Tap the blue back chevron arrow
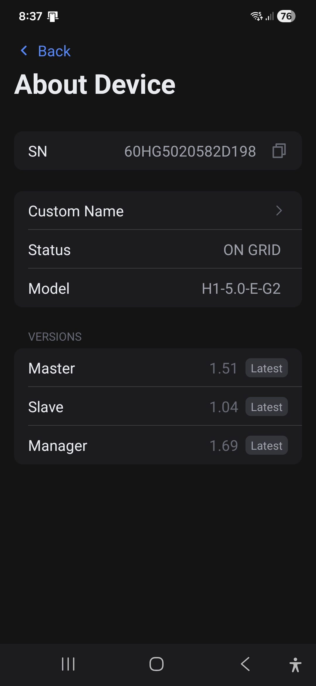316x686 pixels. (x=24, y=51)
